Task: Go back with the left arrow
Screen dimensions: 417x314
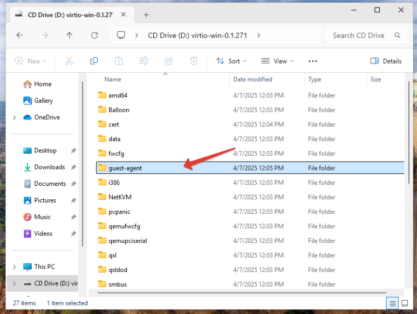Action: (19, 36)
